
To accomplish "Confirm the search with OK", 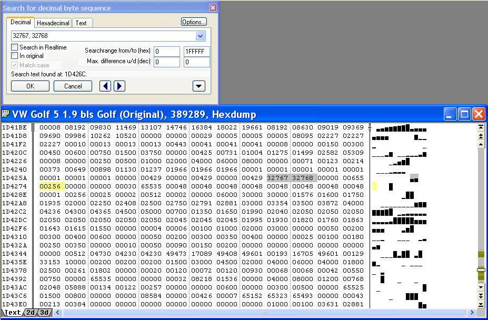I will [x=30, y=86].
